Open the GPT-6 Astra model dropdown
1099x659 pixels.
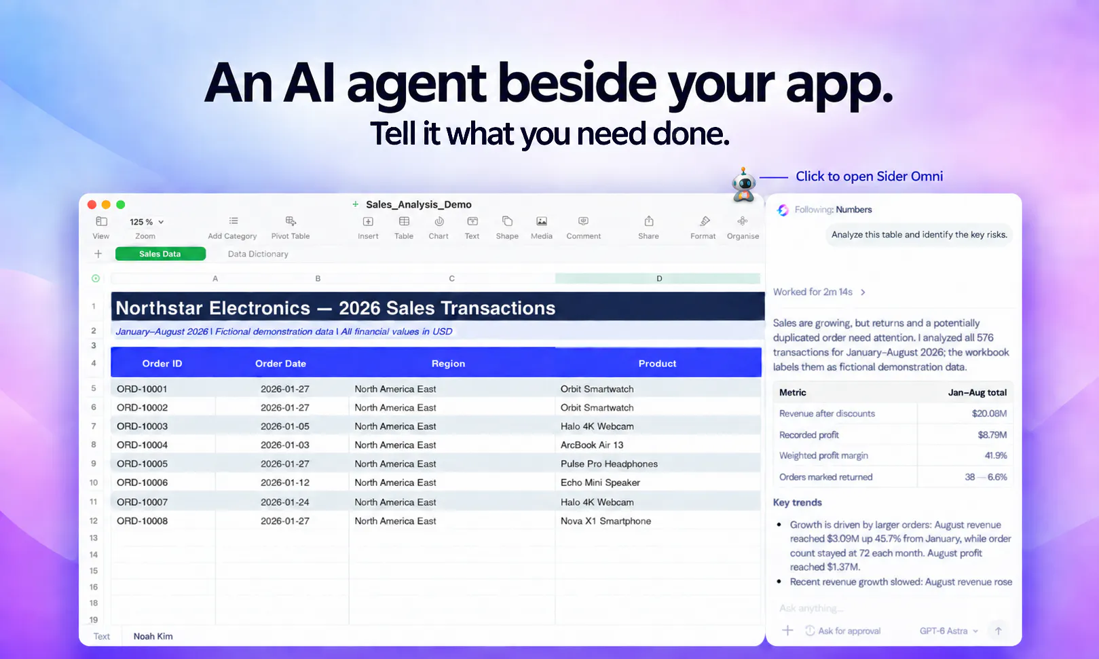[x=948, y=630]
